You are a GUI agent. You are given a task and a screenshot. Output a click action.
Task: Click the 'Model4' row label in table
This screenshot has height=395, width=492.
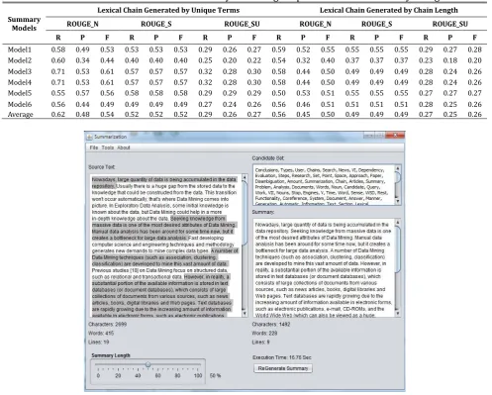point(20,82)
